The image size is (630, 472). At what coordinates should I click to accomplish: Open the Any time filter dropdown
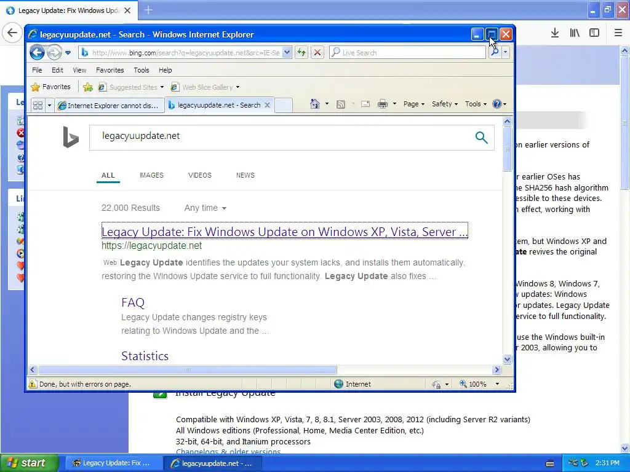(x=205, y=208)
